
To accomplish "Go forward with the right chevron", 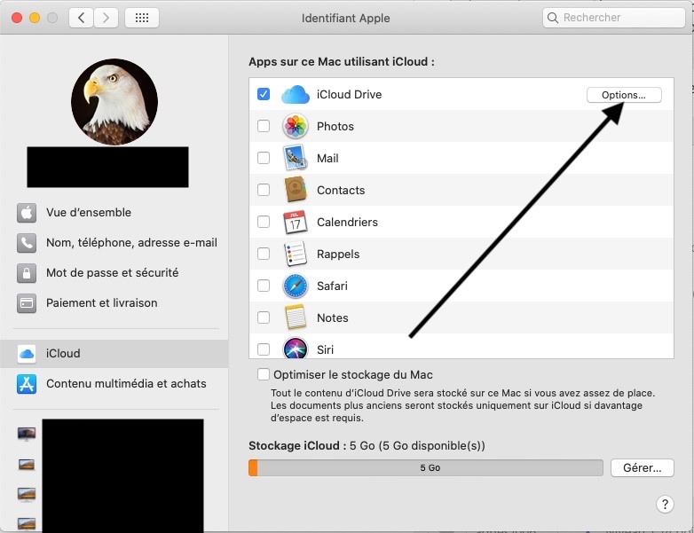I will pos(106,18).
